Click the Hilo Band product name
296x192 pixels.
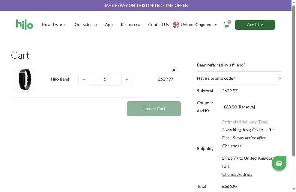tap(60, 79)
